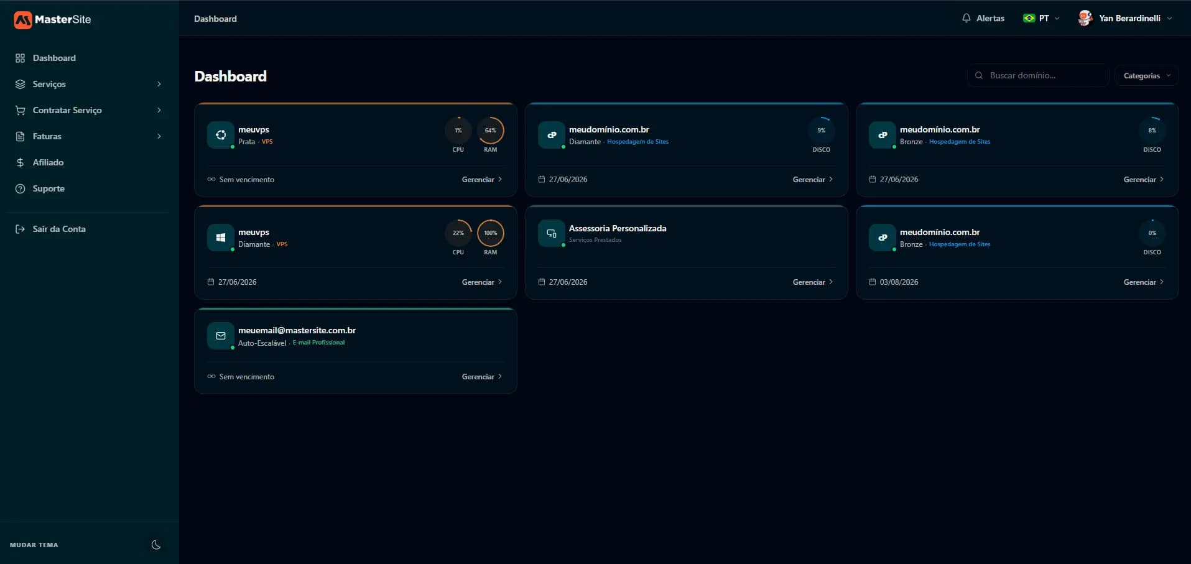The width and height of the screenshot is (1191, 564).
Task: Focus the Buscar domínio search field
Action: (x=1038, y=75)
